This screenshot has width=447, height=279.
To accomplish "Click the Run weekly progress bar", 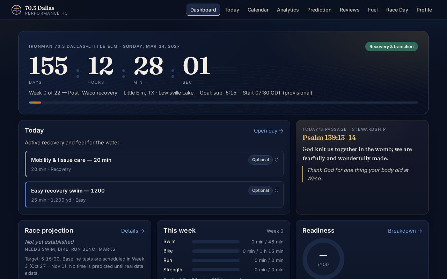I will [216, 261].
